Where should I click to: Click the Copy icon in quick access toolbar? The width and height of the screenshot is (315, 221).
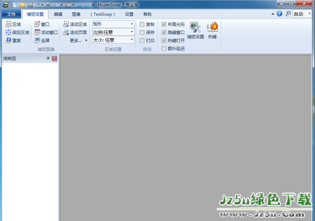[56, 5]
